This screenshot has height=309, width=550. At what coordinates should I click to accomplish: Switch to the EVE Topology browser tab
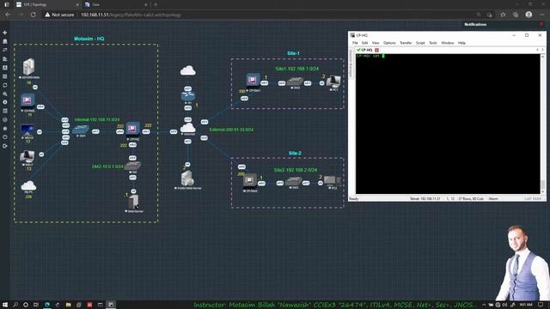click(47, 4)
